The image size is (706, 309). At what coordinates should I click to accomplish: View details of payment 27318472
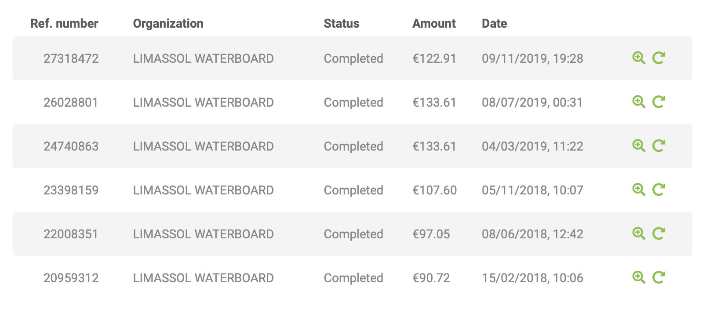coord(639,58)
